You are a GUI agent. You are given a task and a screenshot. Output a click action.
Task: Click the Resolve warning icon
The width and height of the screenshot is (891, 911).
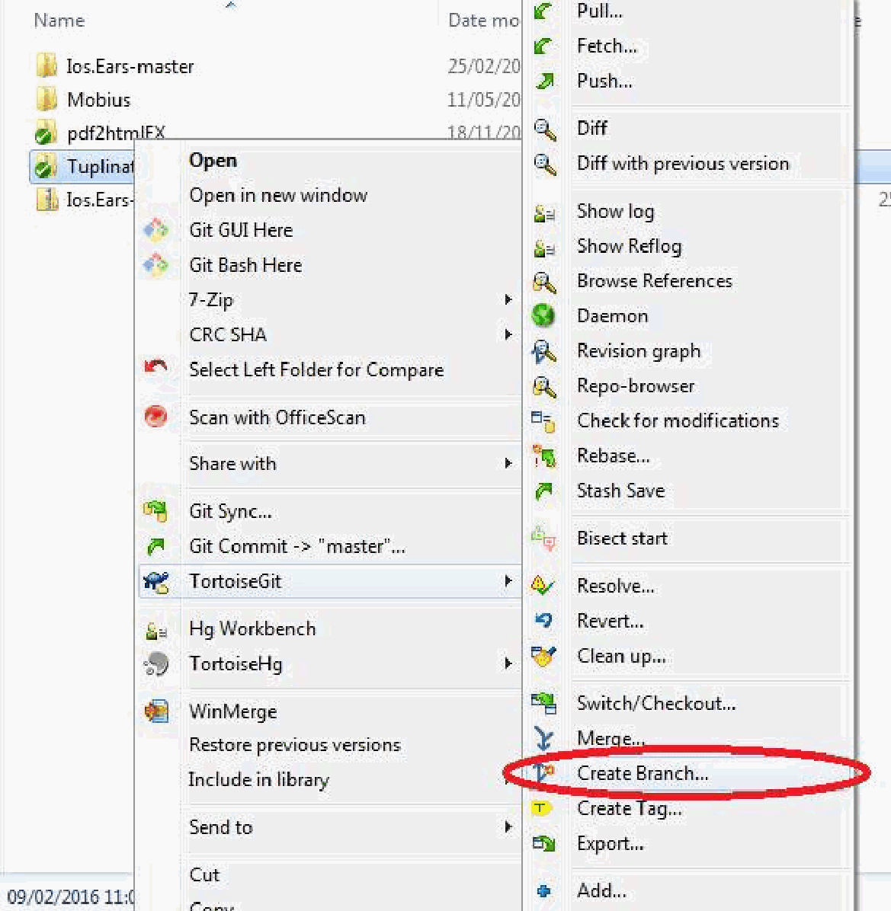tap(543, 585)
